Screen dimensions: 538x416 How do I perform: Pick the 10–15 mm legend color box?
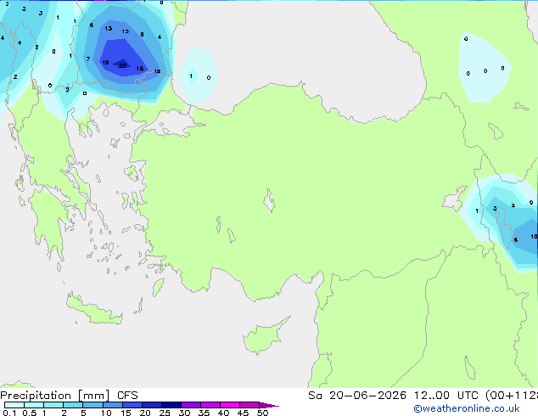pyautogui.click(x=113, y=405)
